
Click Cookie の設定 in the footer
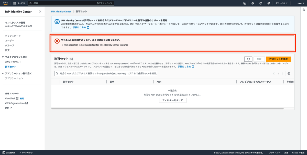point(298,153)
